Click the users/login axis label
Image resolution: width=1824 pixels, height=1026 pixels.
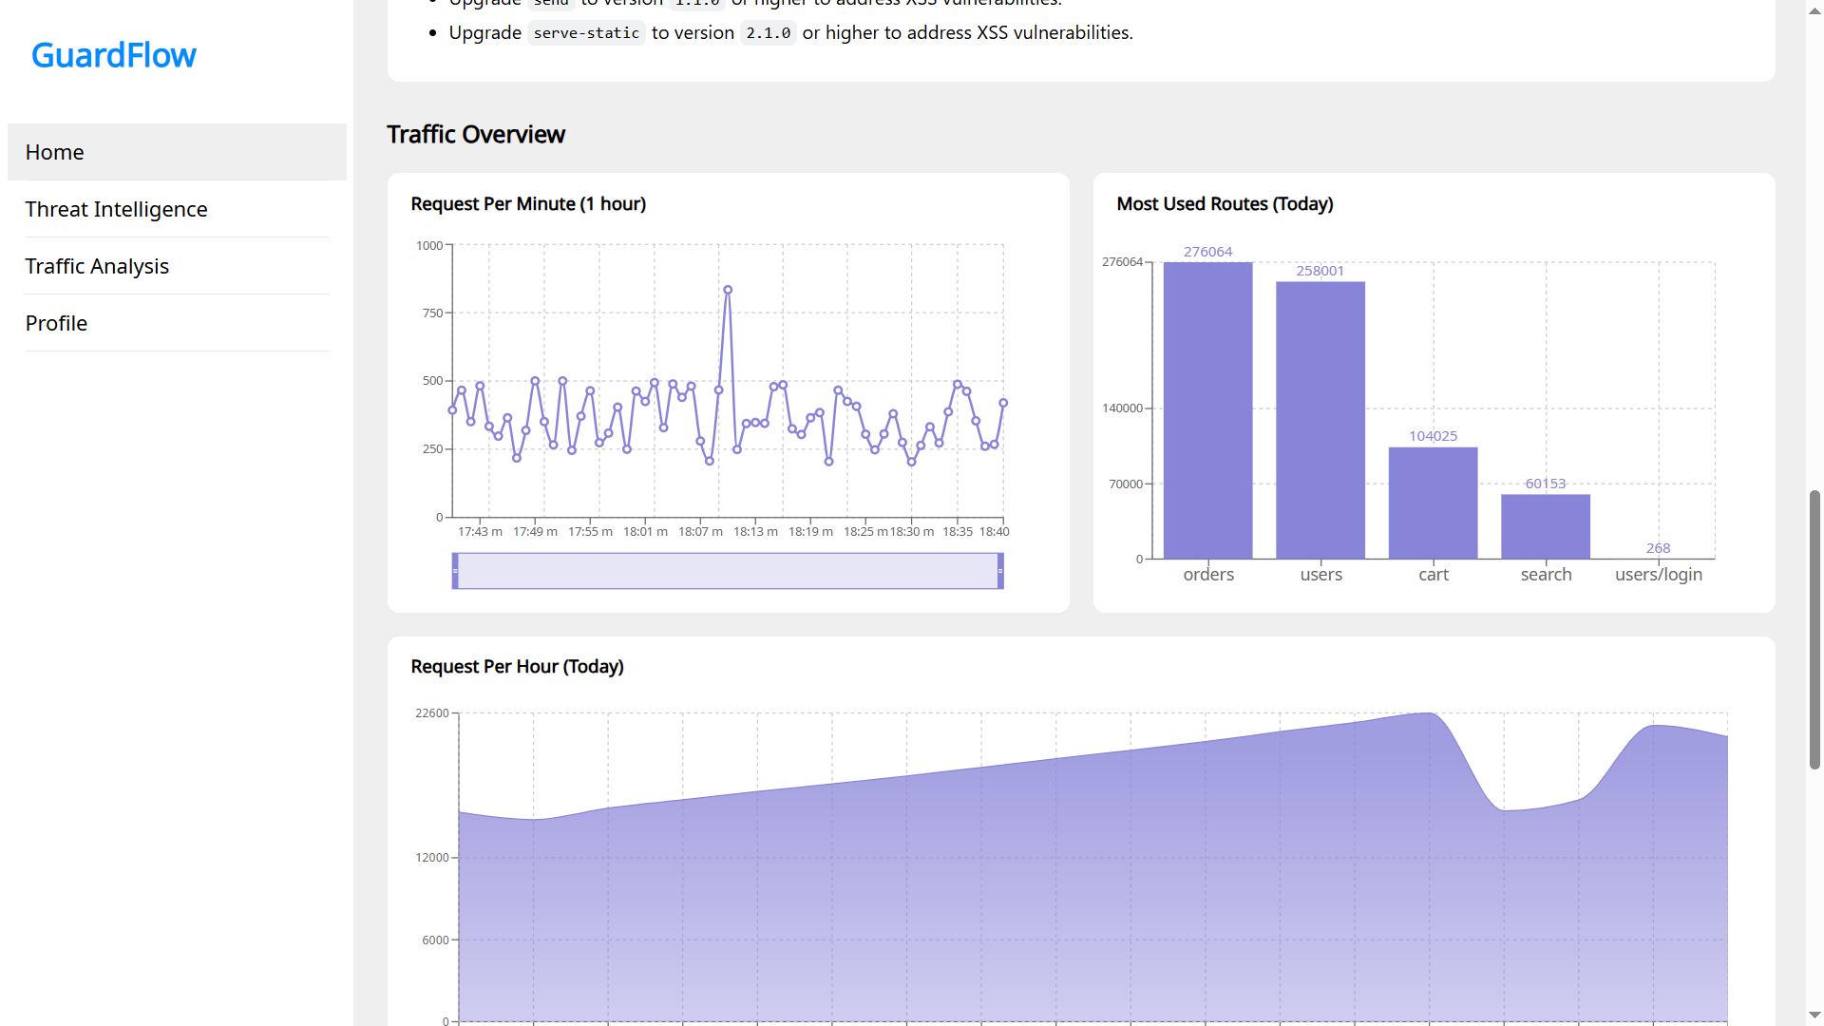tap(1659, 575)
